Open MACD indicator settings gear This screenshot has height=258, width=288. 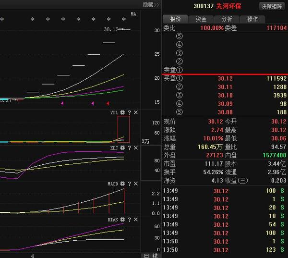point(122,184)
